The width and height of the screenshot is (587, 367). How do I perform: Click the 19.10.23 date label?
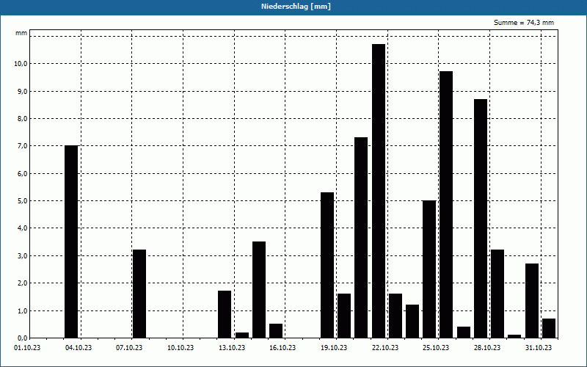pyautogui.click(x=334, y=348)
